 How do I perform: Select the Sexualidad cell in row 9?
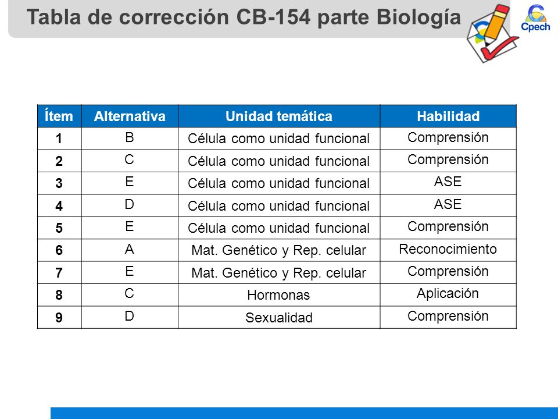[279, 317]
